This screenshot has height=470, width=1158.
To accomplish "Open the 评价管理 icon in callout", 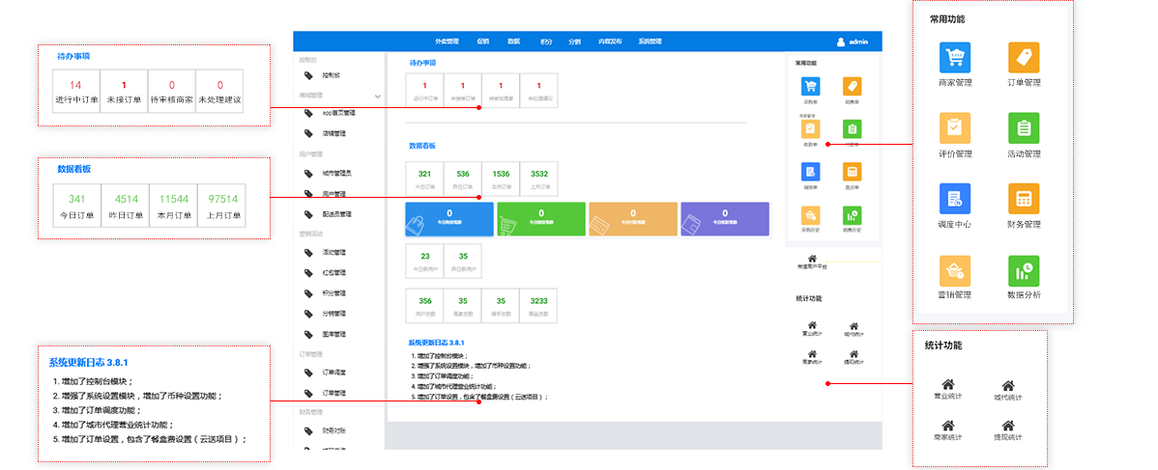I will (x=955, y=128).
